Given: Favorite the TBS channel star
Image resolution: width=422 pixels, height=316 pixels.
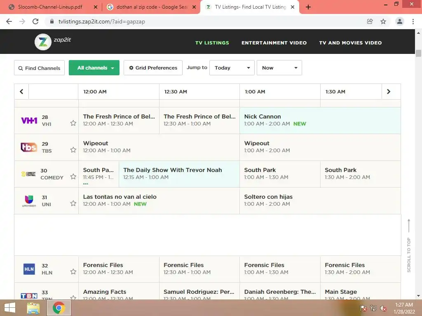Looking at the screenshot, I should tap(73, 150).
